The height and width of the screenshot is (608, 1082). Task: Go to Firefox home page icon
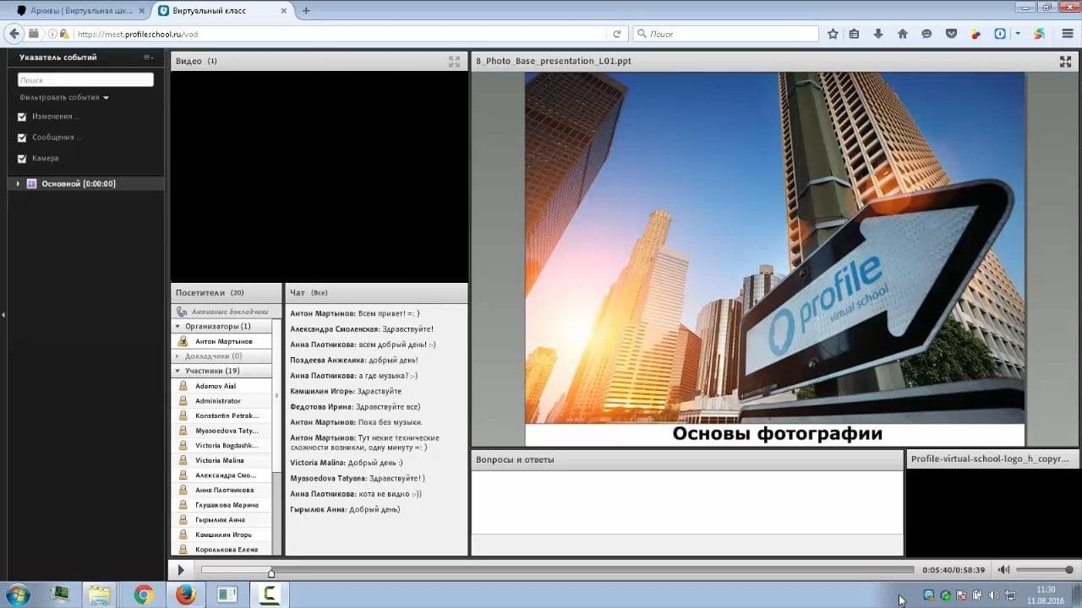tap(902, 34)
